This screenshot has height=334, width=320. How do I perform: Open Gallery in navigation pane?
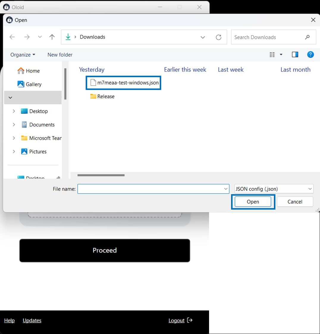[x=29, y=84]
